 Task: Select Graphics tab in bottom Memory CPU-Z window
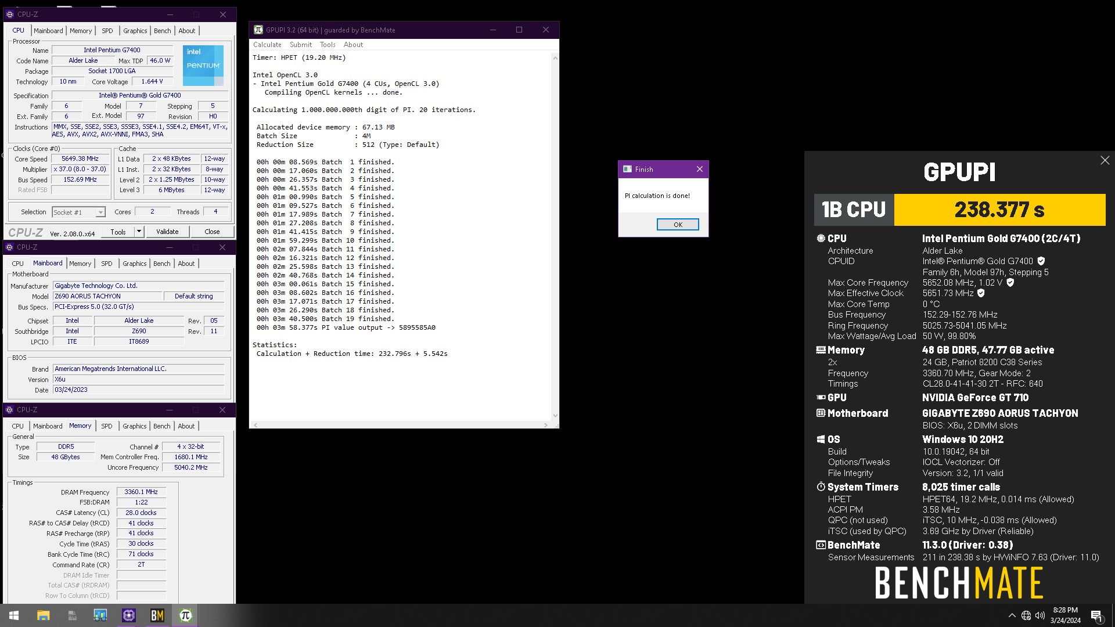[x=135, y=426]
